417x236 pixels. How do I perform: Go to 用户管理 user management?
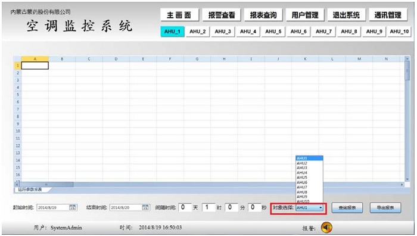pyautogui.click(x=305, y=15)
